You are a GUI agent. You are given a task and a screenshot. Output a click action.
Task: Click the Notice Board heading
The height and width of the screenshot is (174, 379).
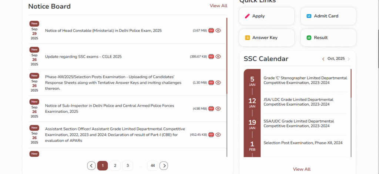(50, 7)
